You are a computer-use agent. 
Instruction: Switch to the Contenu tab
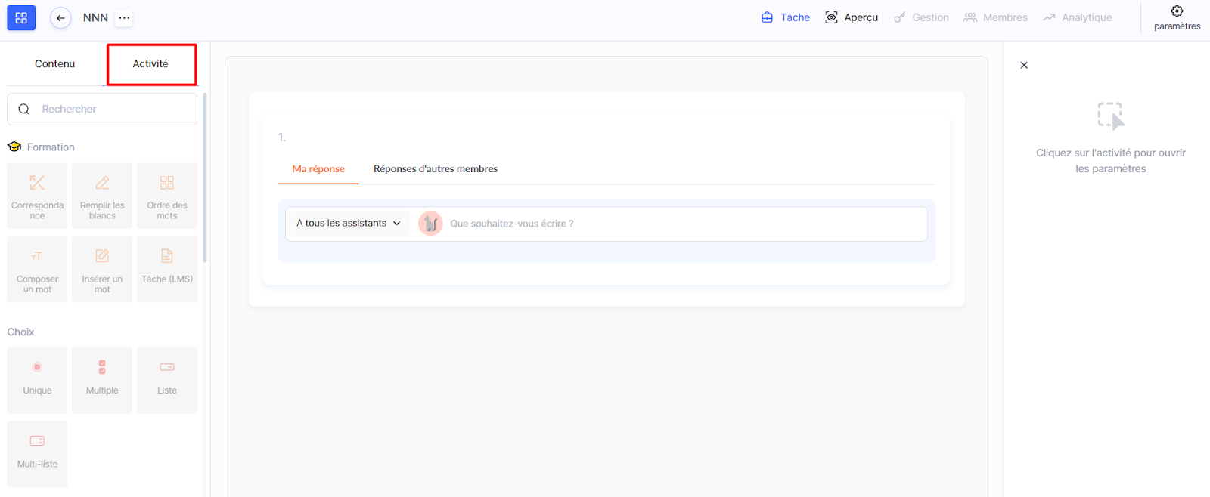coord(54,64)
